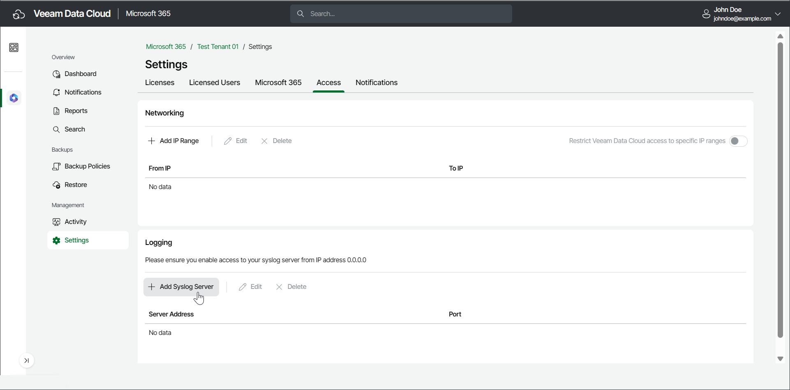
Task: Click Add Syslog Server button
Action: [181, 287]
